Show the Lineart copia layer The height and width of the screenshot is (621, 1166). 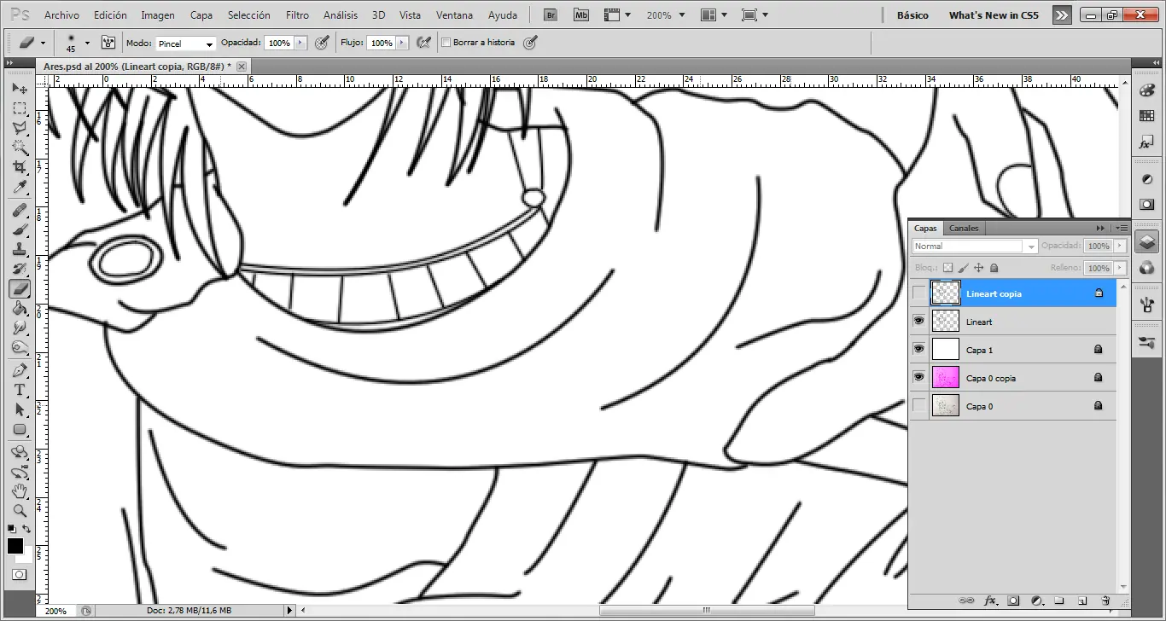click(x=919, y=293)
